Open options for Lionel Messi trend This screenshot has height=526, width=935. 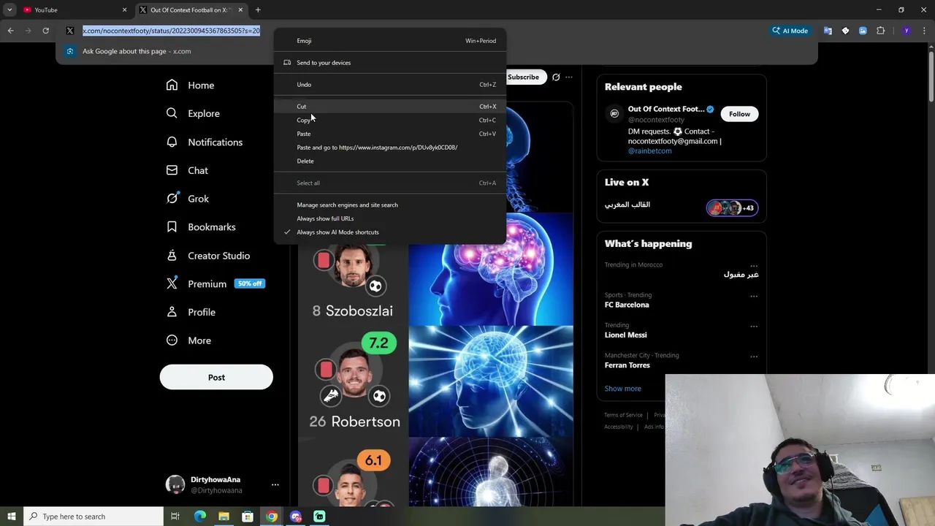754,327
